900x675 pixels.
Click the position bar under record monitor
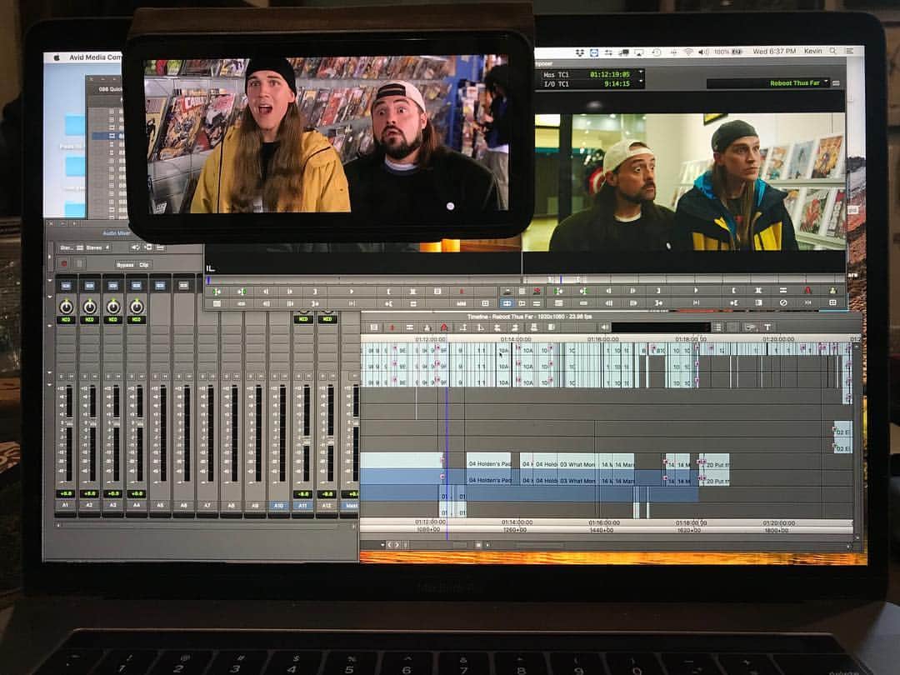click(x=683, y=279)
